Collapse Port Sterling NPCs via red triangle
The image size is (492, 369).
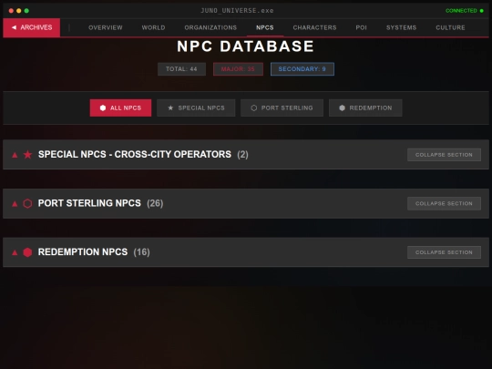(x=15, y=204)
